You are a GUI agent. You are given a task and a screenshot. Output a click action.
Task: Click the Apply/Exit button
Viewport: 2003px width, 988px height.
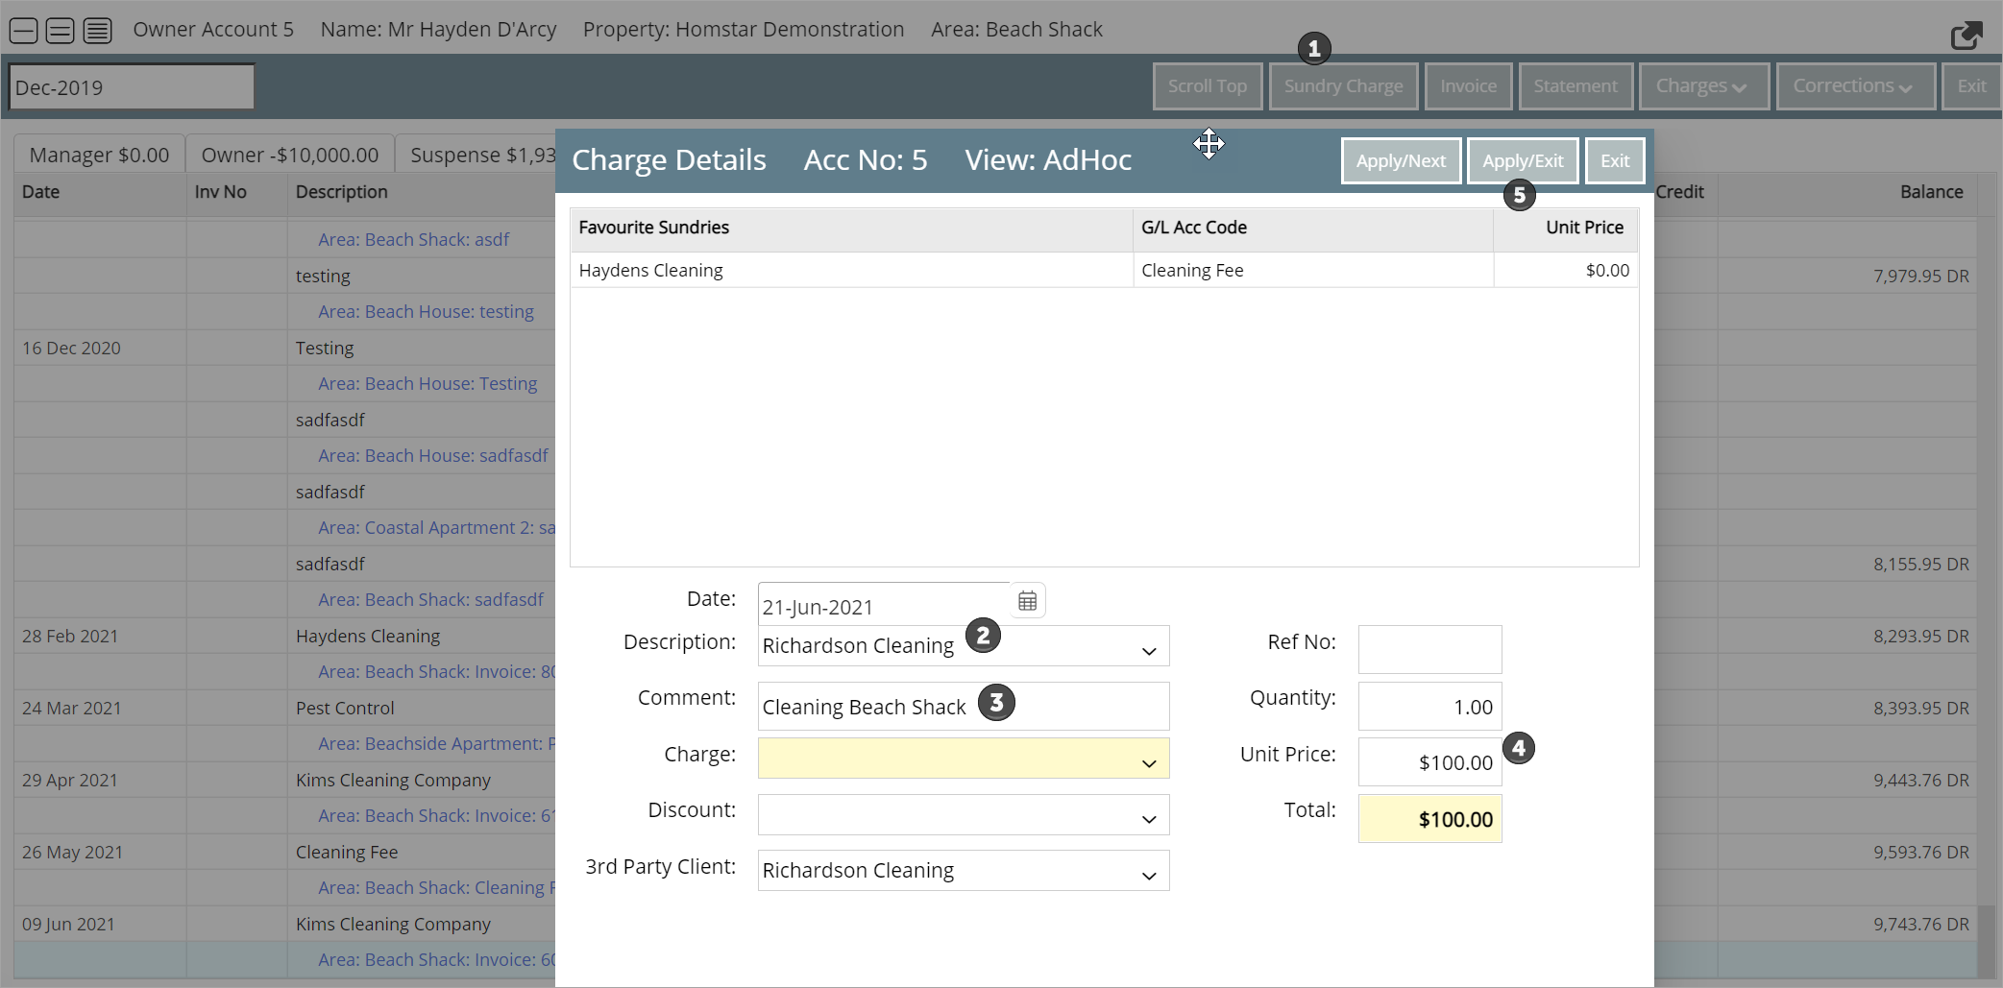[1522, 161]
